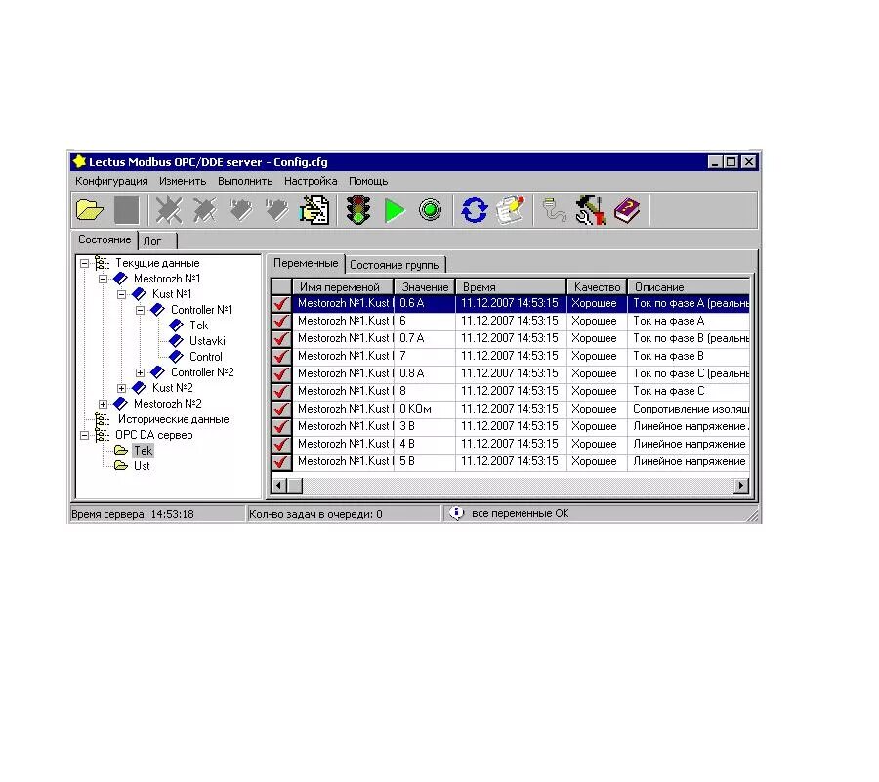
Task: Click the notepad with pencil toolbar icon
Action: (x=510, y=210)
